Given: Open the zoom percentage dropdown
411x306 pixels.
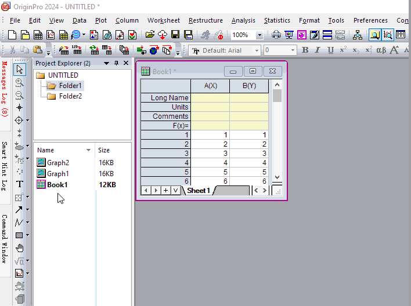Looking at the screenshot, I should (x=259, y=35).
